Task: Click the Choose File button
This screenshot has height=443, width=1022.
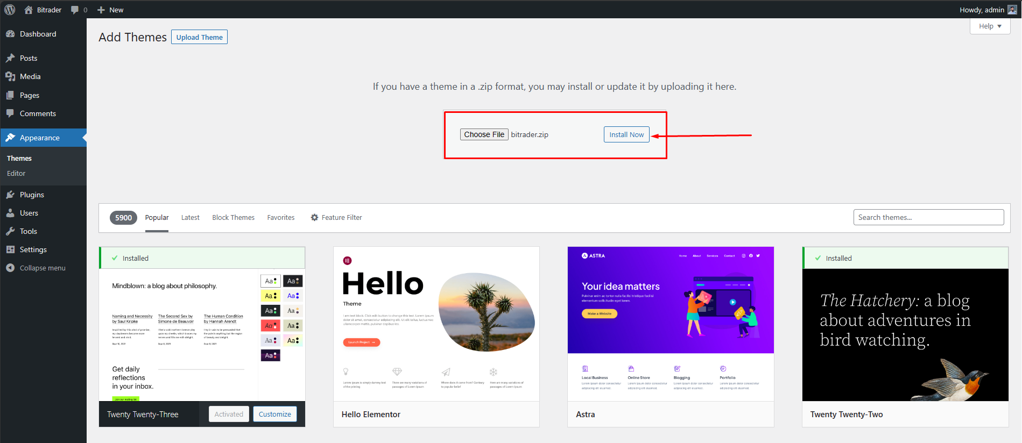Action: coord(484,134)
